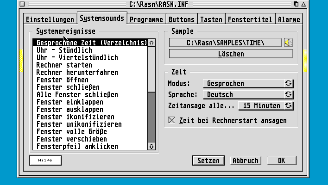328x185 pixels.
Task: Open the Modus 'Gesprochen' selector
Action: [244, 84]
